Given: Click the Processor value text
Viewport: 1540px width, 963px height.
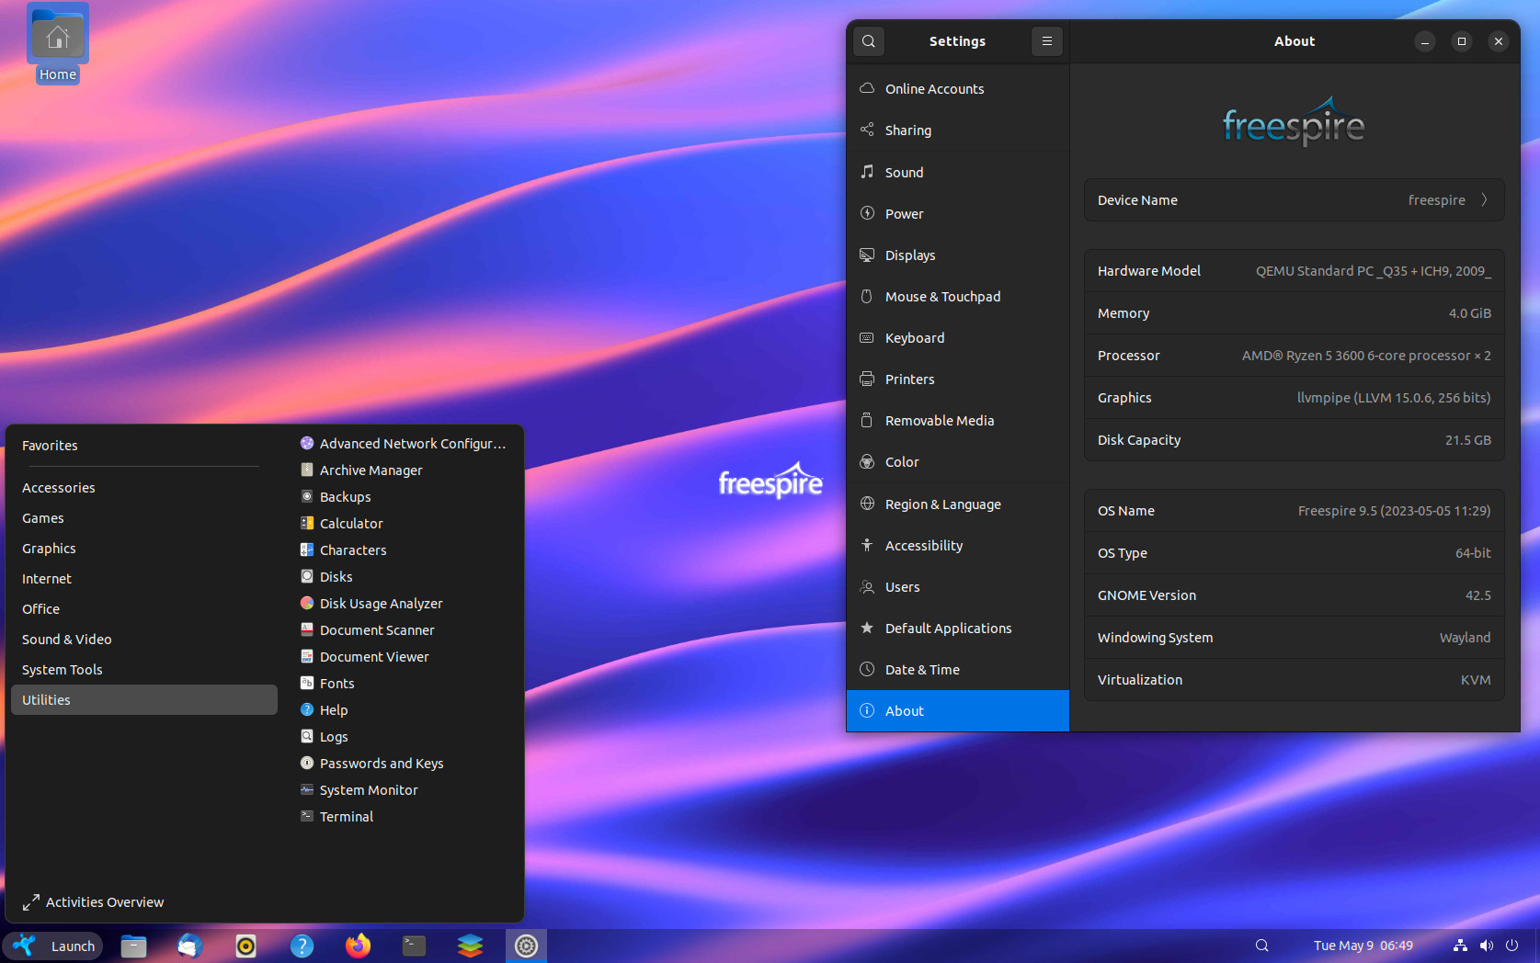Looking at the screenshot, I should pos(1366,356).
